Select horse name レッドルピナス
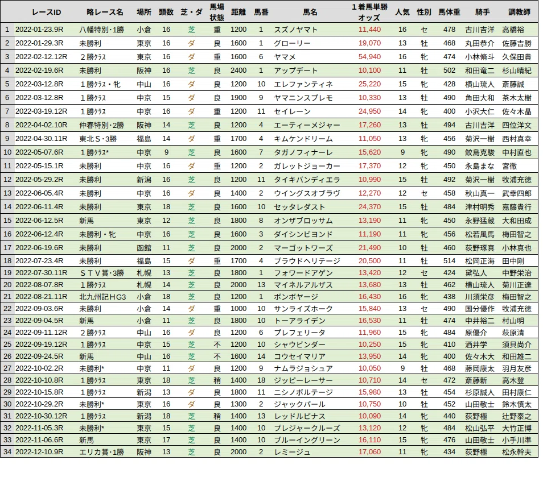The image size is (543, 477). click(299, 416)
